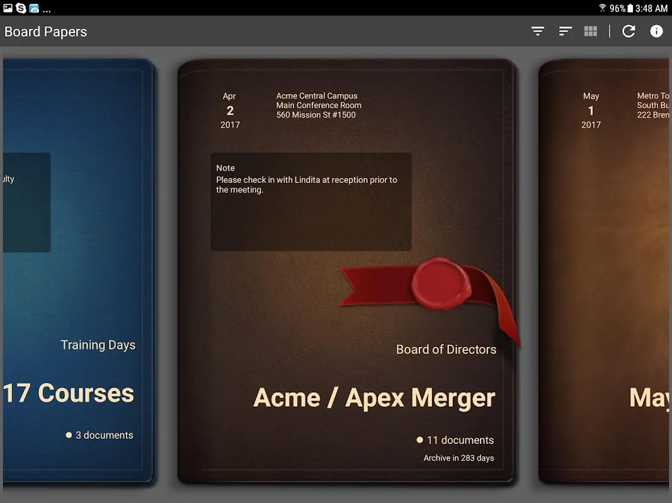Tap the 3:48 AM clock
The height and width of the screenshot is (503, 672).
[651, 8]
